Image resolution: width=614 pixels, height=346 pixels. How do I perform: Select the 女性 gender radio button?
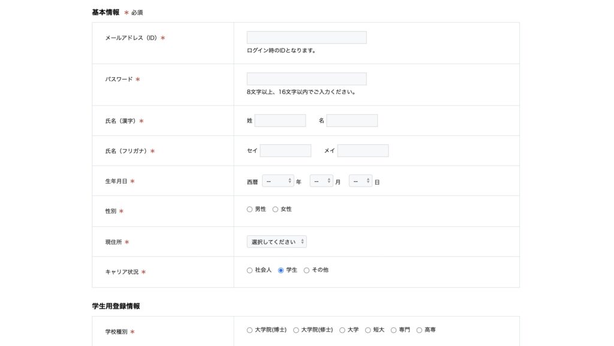click(x=276, y=210)
